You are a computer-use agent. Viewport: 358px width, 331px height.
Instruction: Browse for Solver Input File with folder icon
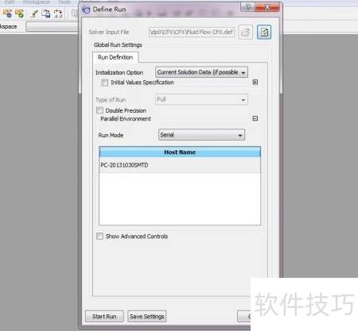click(246, 33)
